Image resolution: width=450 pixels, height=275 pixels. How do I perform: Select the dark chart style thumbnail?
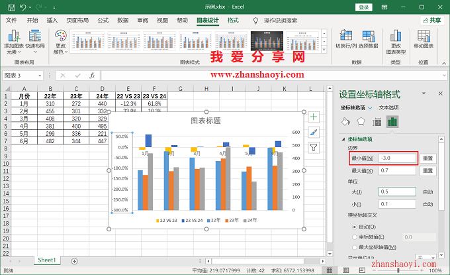[267, 41]
